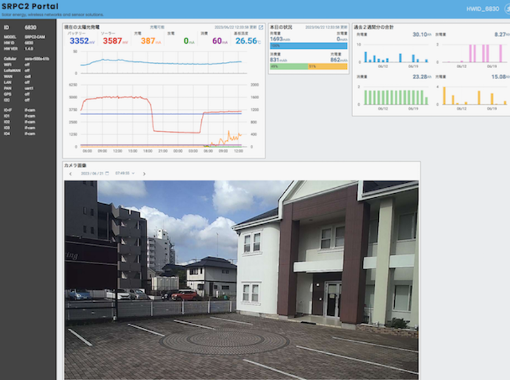510x380 pixels.
Task: Click the HWID_6830 label in header
Action: pos(483,9)
